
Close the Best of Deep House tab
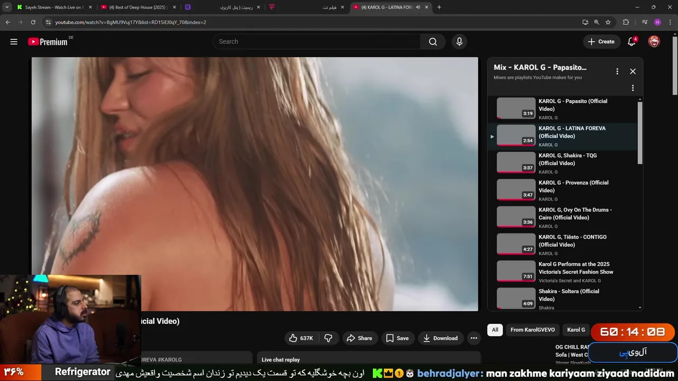click(x=174, y=7)
